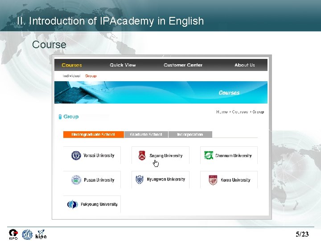Viewport: 321px width, 241px height.
Task: Click the Courses banner image
Action: pyautogui.click(x=161, y=92)
